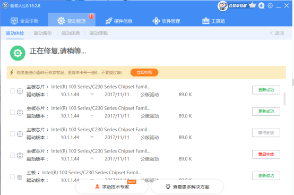Open the 全面诊断 diagnostics tab
This screenshot has width=294, height=195.
24,21
